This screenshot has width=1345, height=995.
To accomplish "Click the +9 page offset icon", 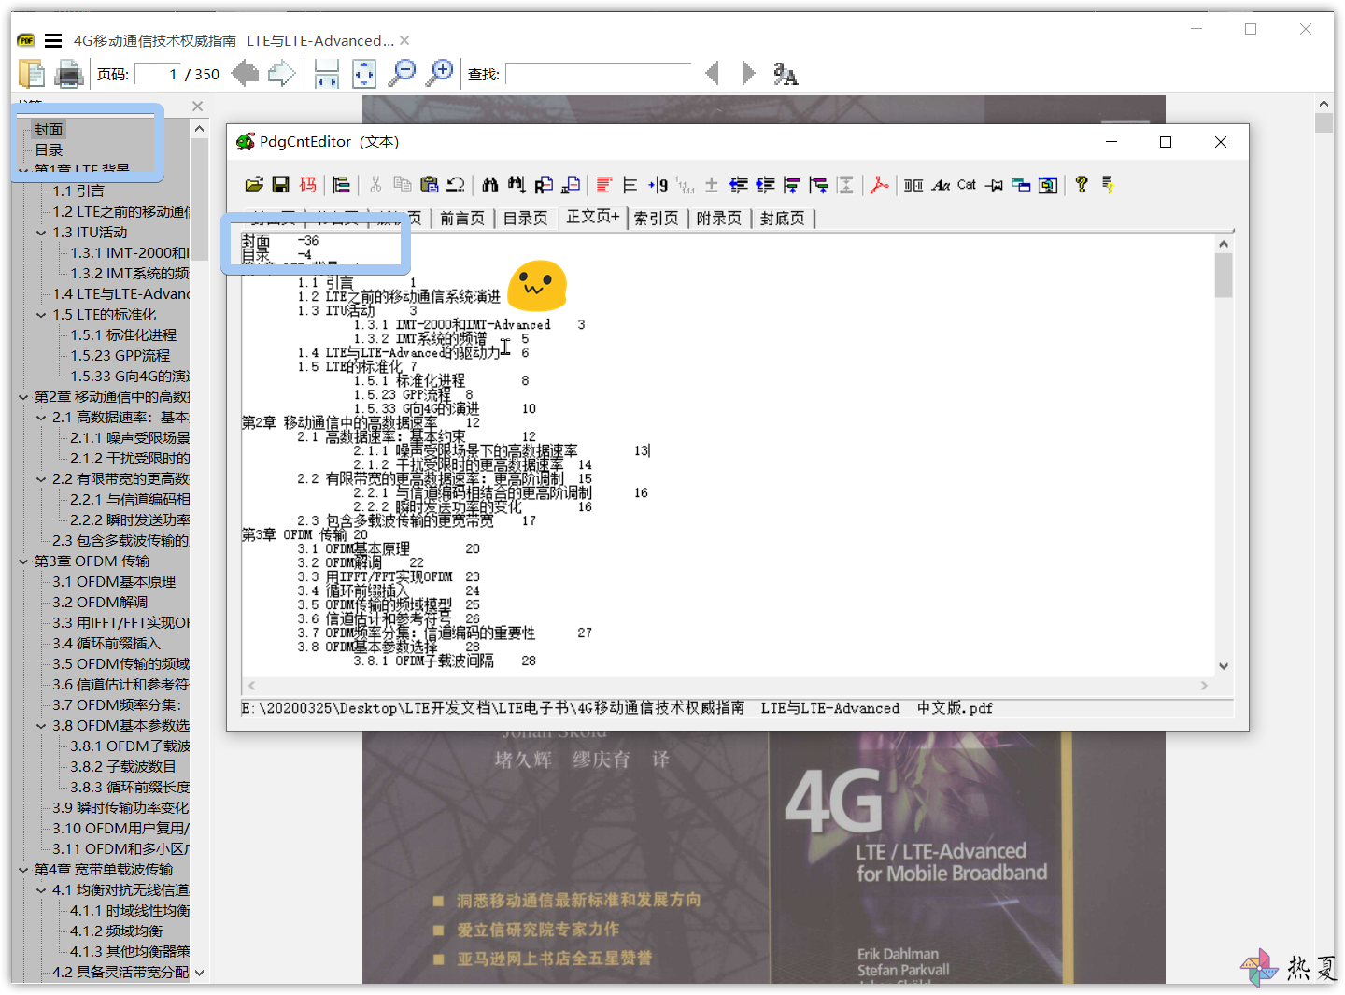I will point(658,185).
